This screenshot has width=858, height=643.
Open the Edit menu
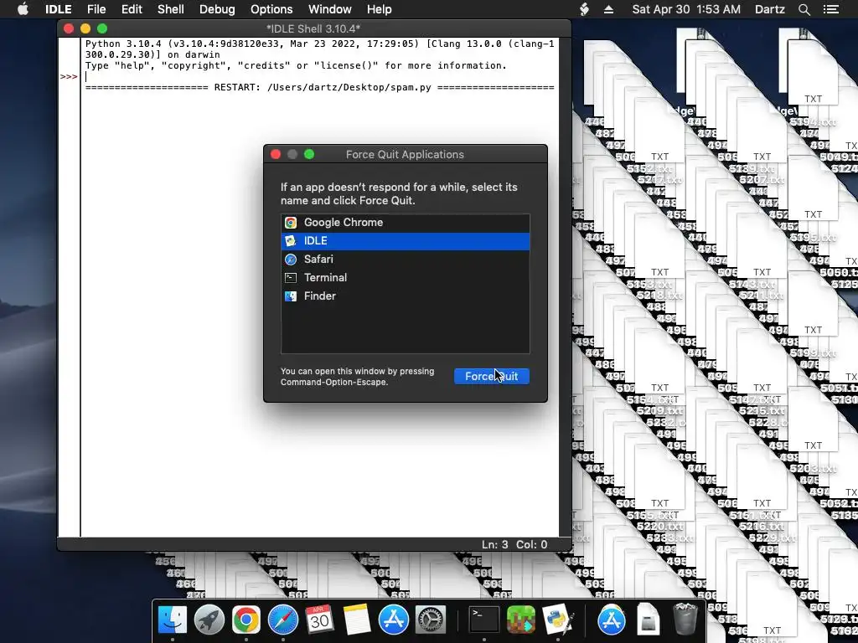pos(132,9)
